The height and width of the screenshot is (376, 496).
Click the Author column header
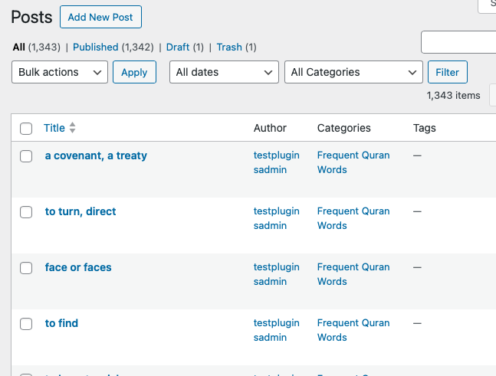click(270, 128)
